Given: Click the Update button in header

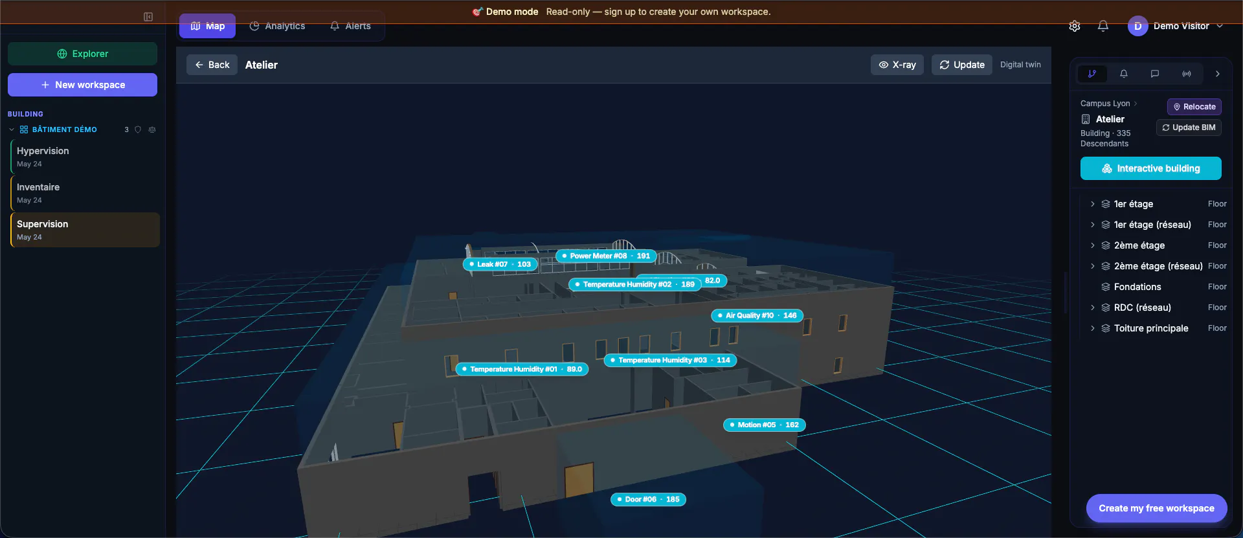Looking at the screenshot, I should pos(962,65).
